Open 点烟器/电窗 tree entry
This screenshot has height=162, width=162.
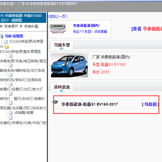coord(24,113)
